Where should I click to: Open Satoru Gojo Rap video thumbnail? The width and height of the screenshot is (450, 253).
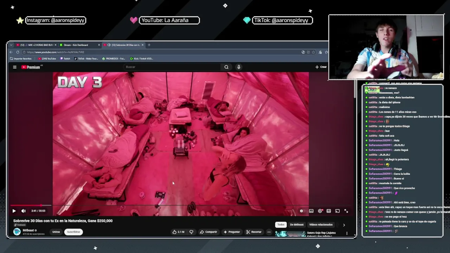click(x=290, y=234)
